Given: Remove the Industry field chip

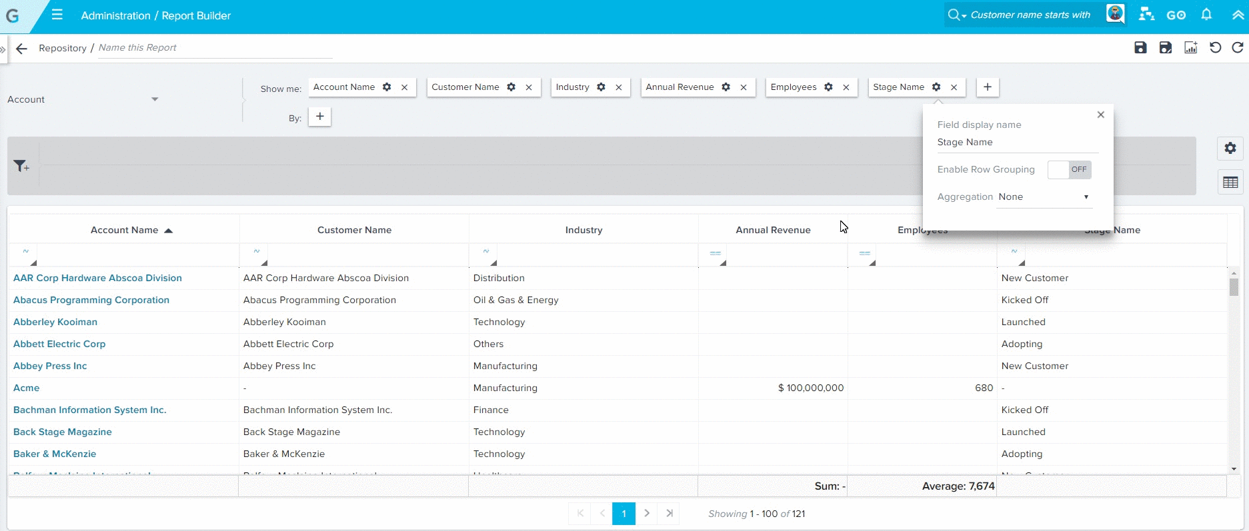Looking at the screenshot, I should 619,87.
